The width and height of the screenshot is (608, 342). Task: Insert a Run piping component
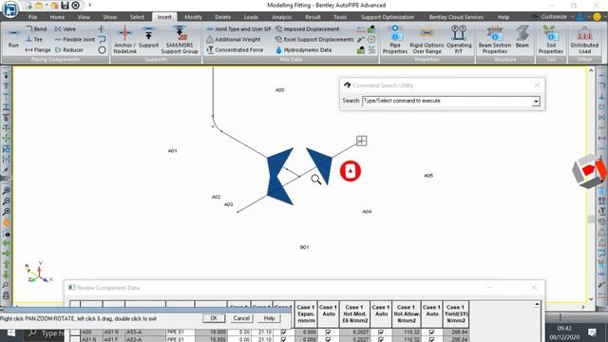pos(13,39)
